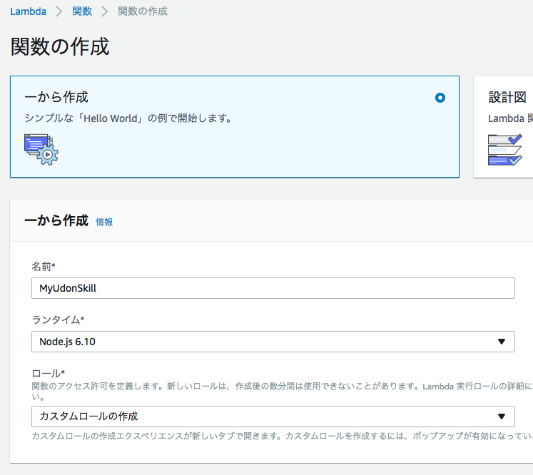Viewport: 533px width, 475px height.
Task: Click the breadcrumb chevron after 関数
Action: [105, 11]
